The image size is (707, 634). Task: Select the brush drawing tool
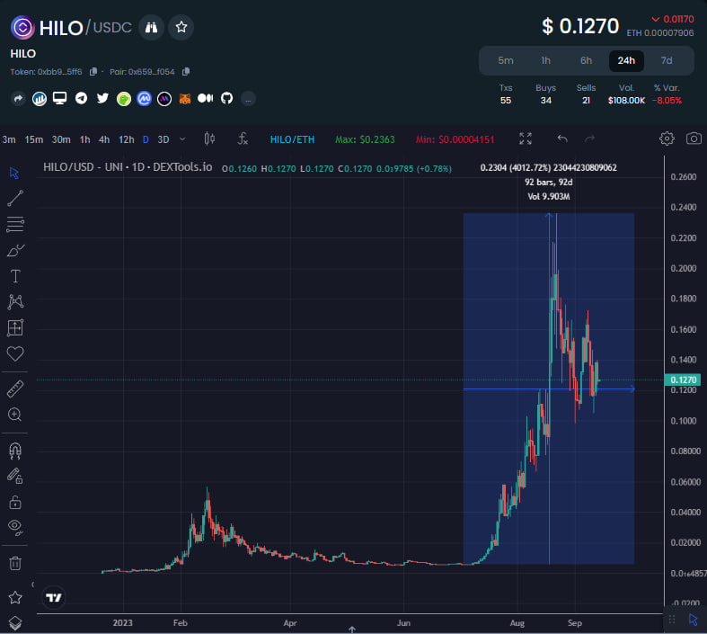[15, 250]
